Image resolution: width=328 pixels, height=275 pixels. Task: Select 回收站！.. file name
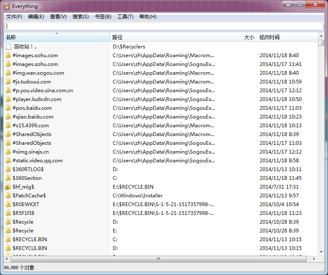point(25,47)
